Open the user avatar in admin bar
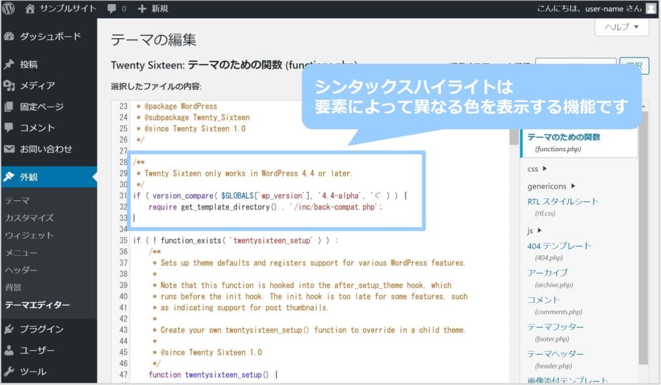The height and width of the screenshot is (385, 661). 651,8
